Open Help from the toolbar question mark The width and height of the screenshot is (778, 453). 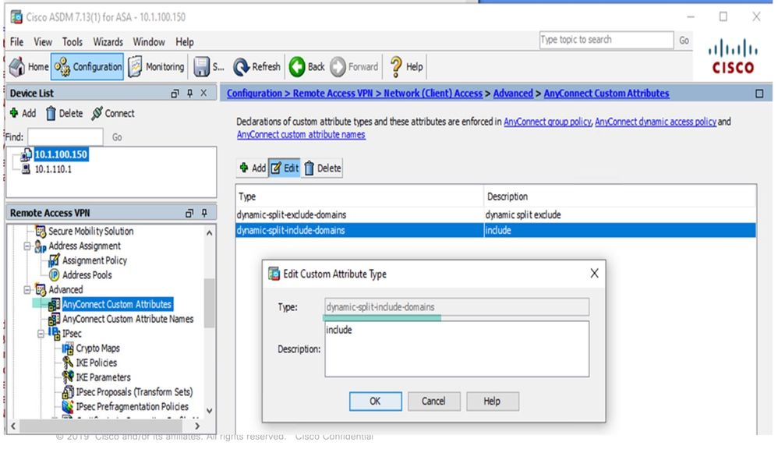(x=406, y=66)
